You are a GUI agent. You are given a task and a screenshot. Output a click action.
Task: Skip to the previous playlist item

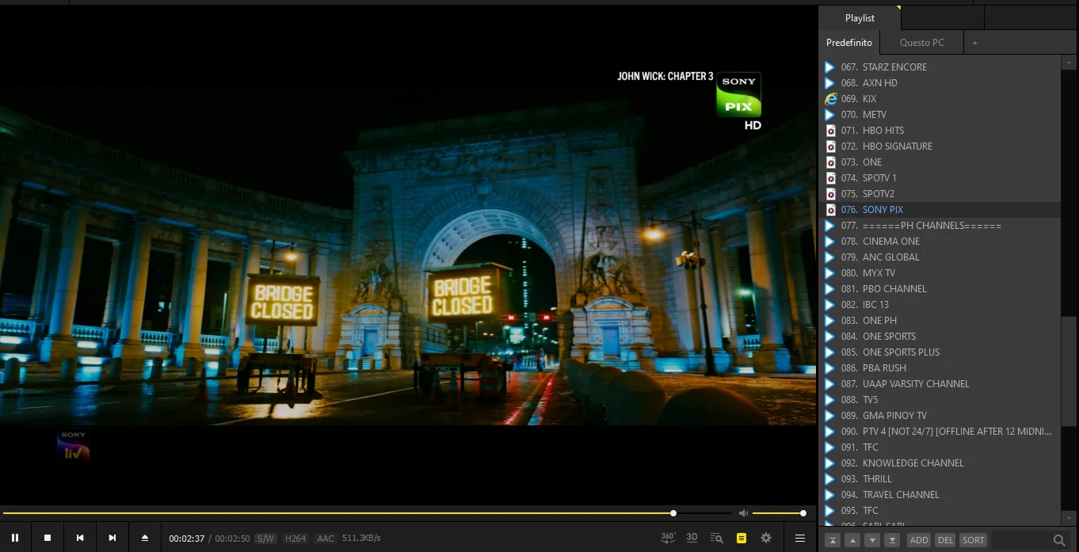tap(80, 538)
